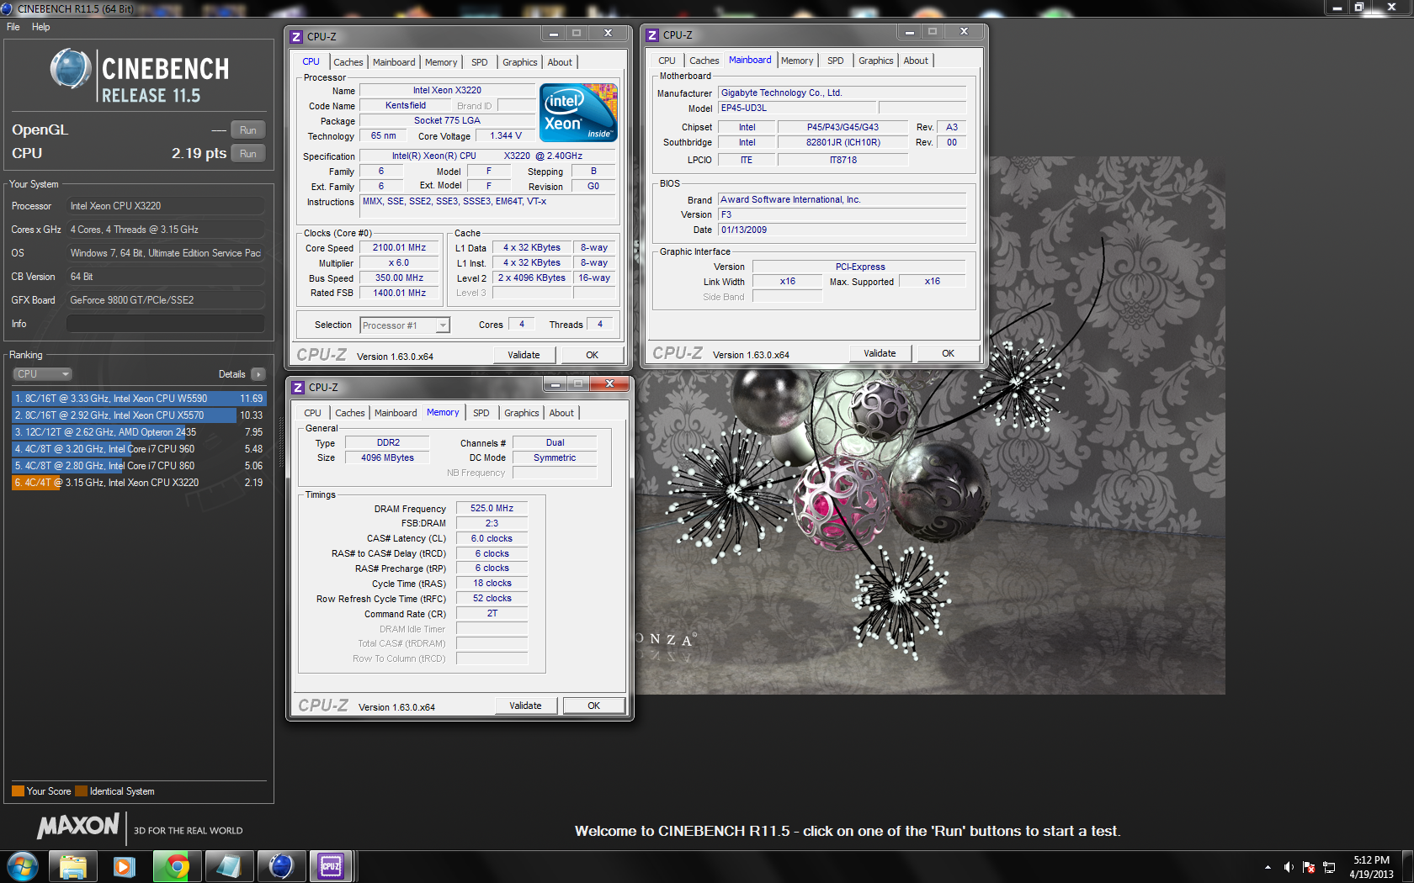This screenshot has width=1414, height=883.
Task: Click BIOS date 01/13/2009 field
Action: pos(842,230)
